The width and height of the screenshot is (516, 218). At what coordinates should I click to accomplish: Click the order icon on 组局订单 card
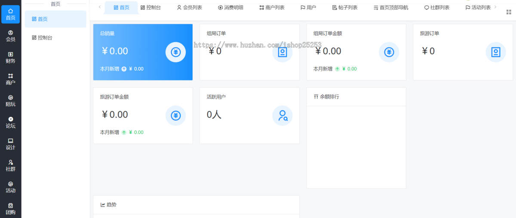click(282, 52)
